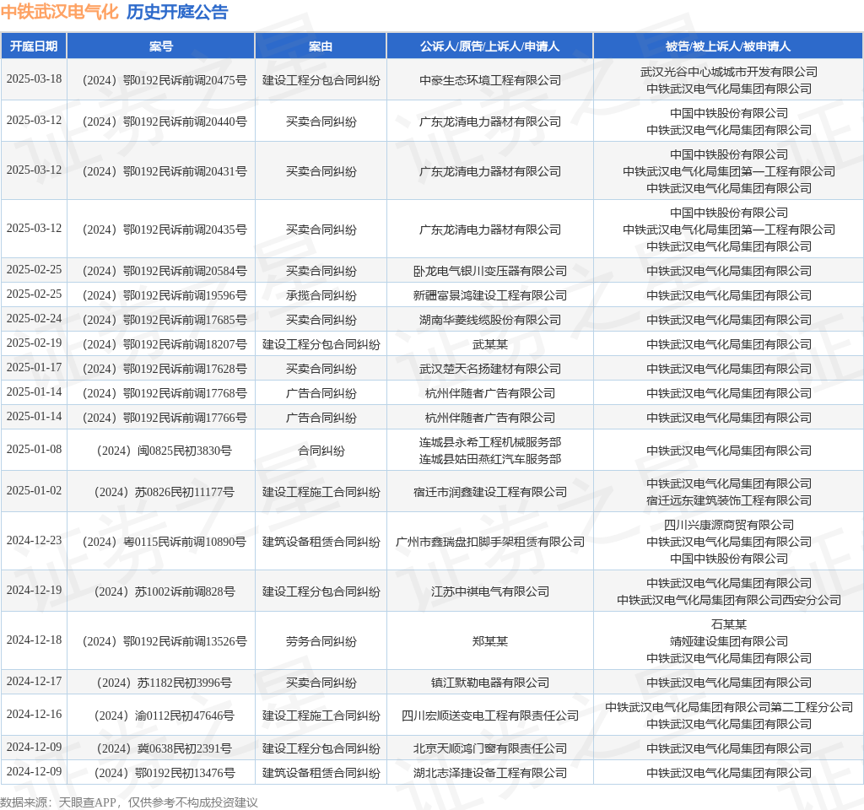Click defendant 宿迁远东建筑装饰工程有限公司
This screenshot has height=810, width=864.
pos(728,500)
